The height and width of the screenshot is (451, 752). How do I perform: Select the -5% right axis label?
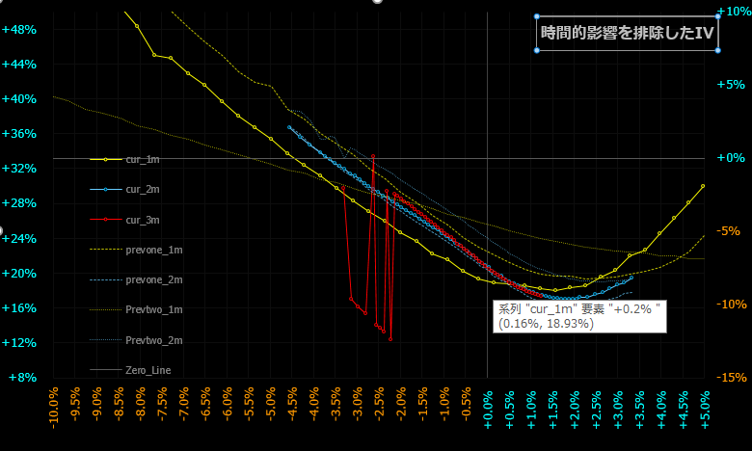tap(731, 231)
